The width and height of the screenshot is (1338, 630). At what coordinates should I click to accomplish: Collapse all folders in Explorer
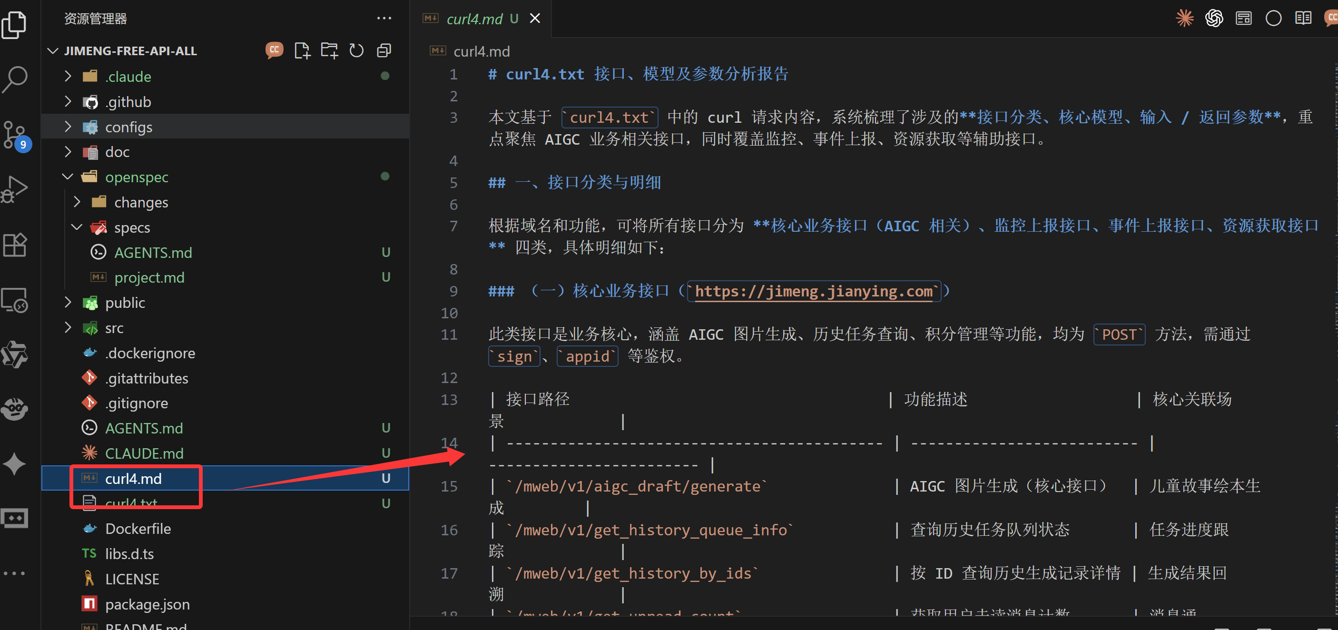point(384,50)
